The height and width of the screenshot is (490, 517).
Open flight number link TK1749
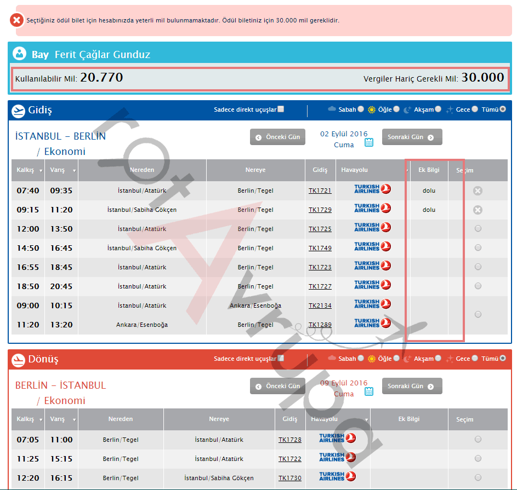click(x=320, y=248)
